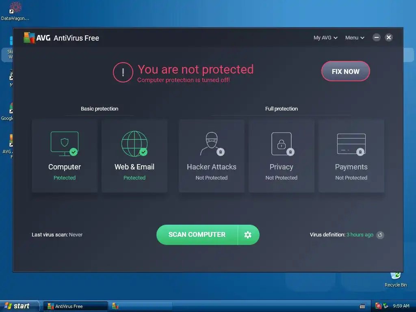The height and width of the screenshot is (312, 416).
Task: Click second AVG taskbar item icon
Action: tap(115, 306)
